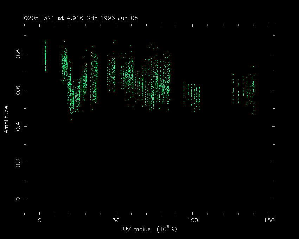Click the y-axis tick label '0'
Screen dimensions: 299x239
click(x=18, y=199)
